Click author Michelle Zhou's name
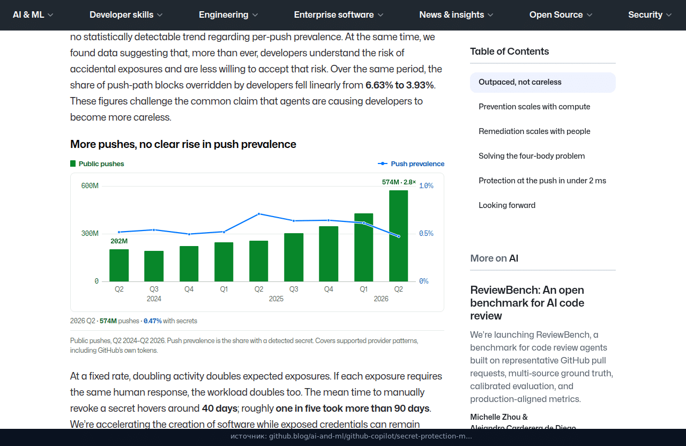 click(496, 417)
